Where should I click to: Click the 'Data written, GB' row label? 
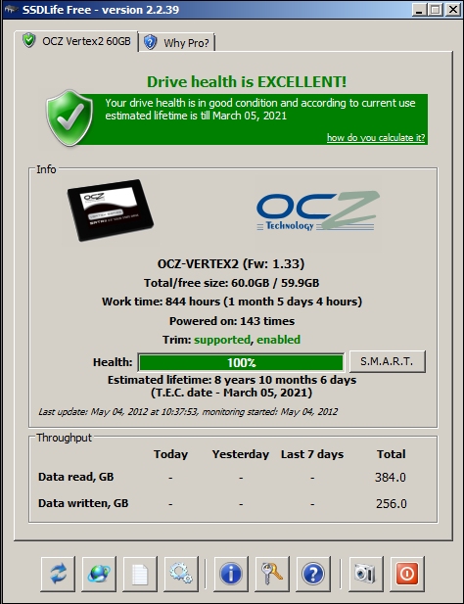coord(83,503)
